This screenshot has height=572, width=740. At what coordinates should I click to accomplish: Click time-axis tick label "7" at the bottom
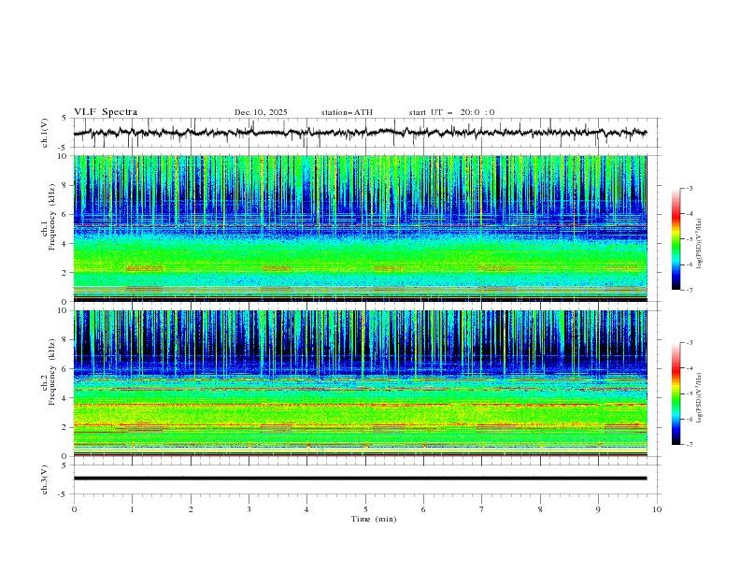pyautogui.click(x=481, y=509)
